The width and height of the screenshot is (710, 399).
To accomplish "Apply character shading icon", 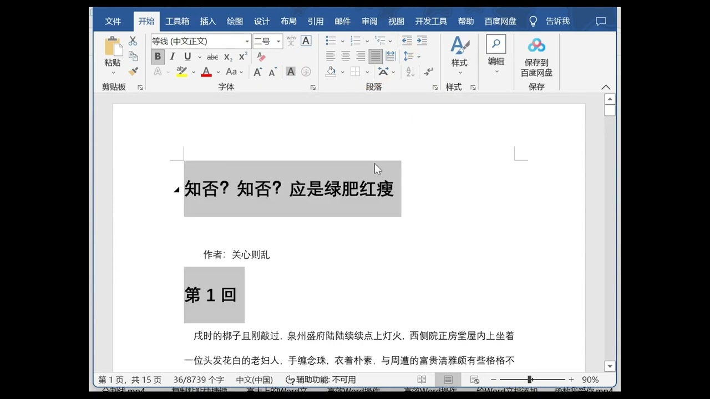I will pos(291,71).
